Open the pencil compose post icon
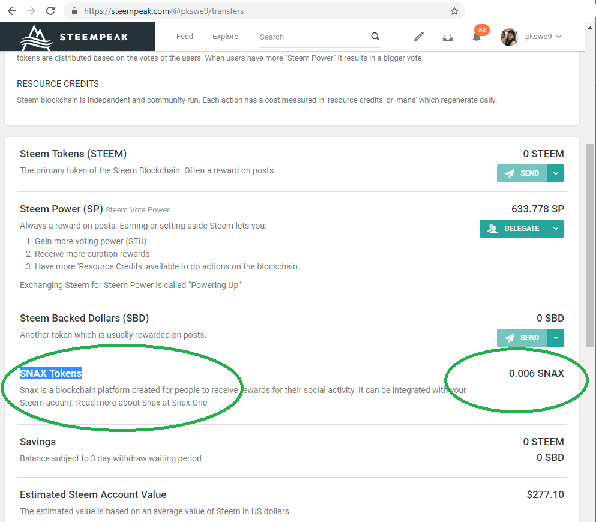 pyautogui.click(x=419, y=37)
